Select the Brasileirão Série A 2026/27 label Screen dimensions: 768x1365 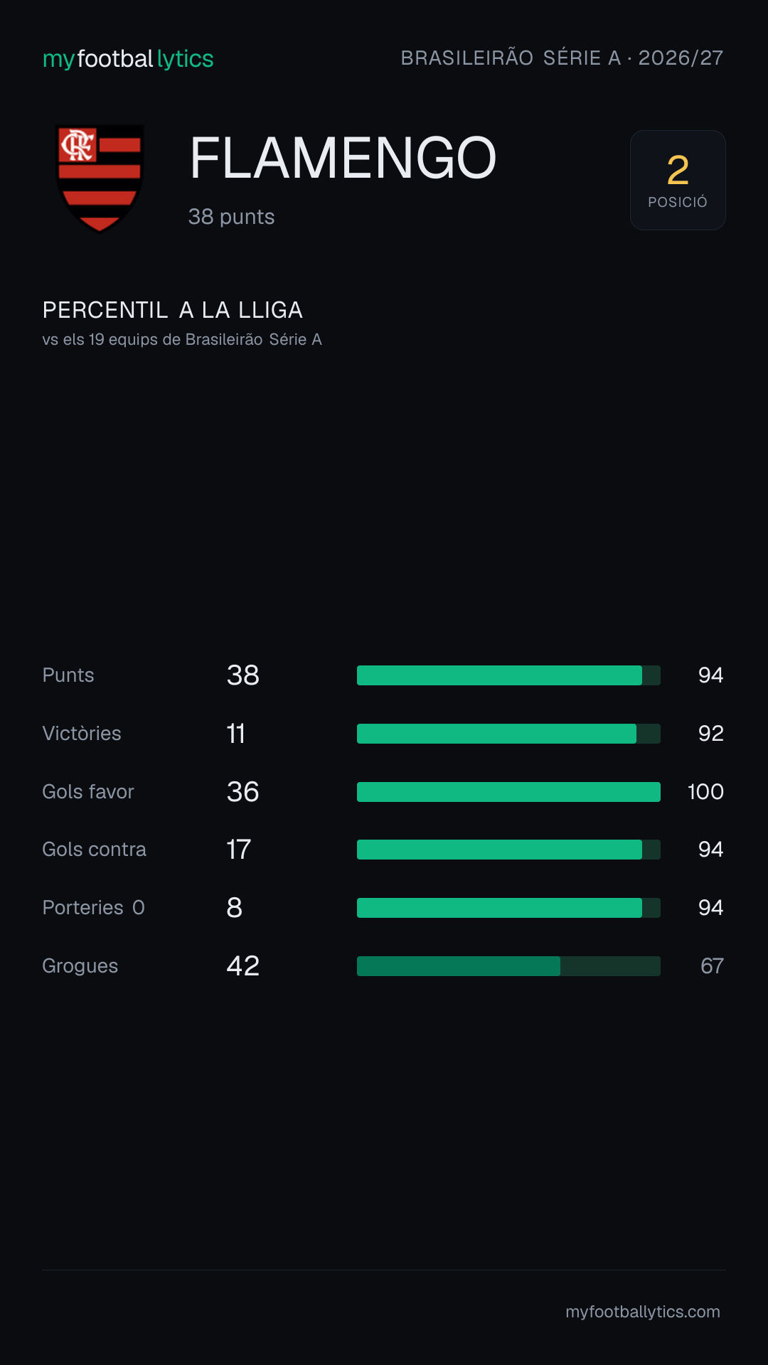point(562,58)
